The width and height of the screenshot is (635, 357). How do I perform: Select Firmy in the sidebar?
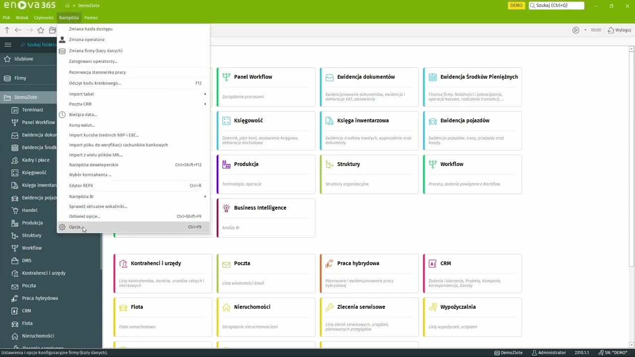[20, 78]
